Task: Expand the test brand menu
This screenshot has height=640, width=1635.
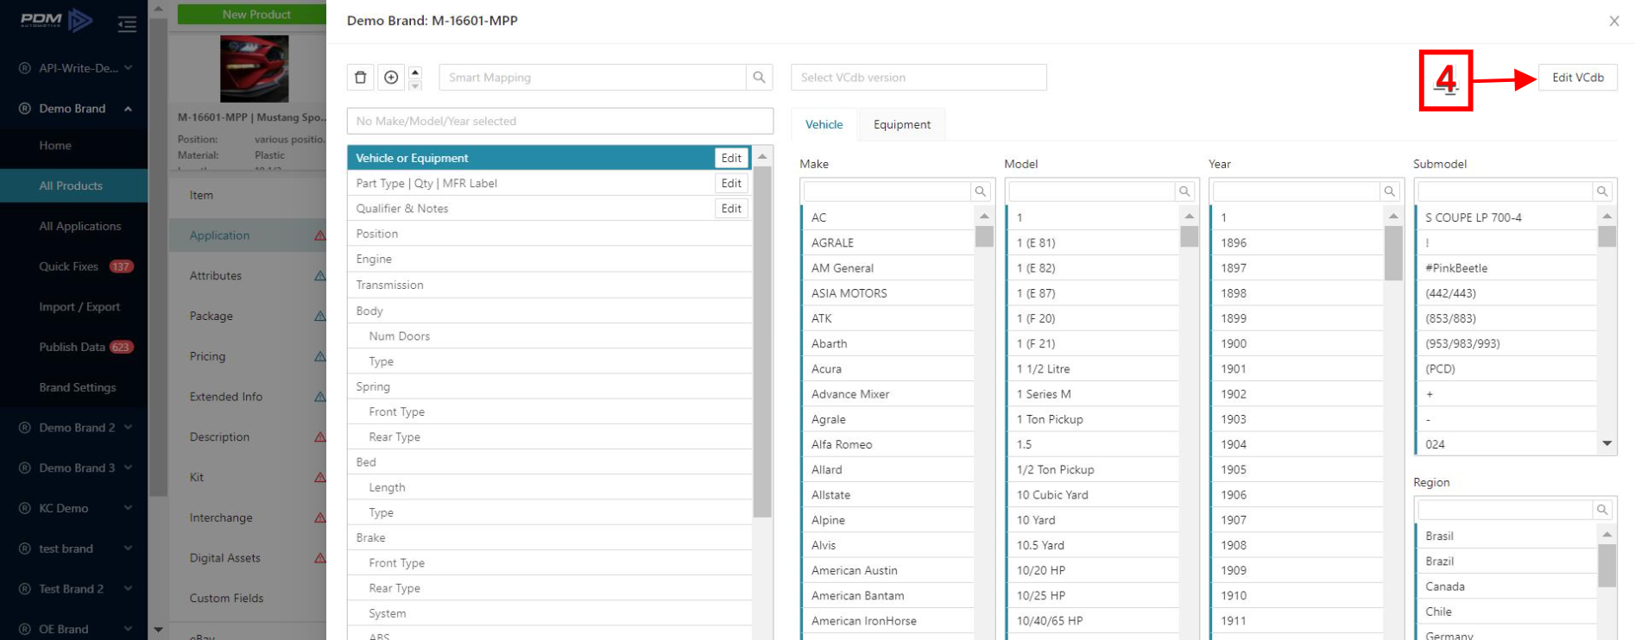Action: tap(128, 549)
